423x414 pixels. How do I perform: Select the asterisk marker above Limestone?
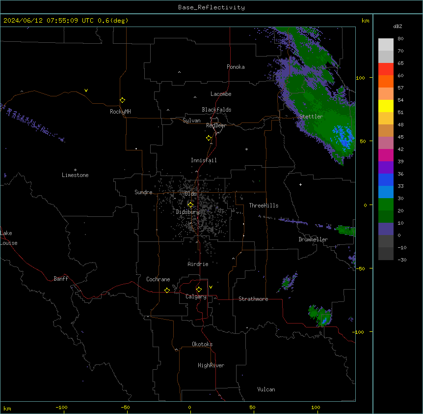(x=75, y=170)
